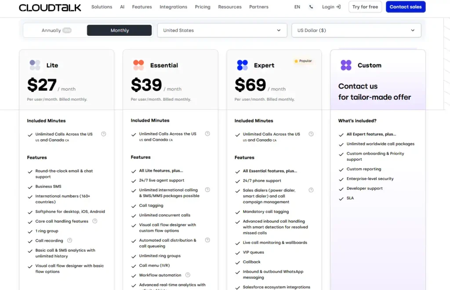Click Lite plan title

(52, 65)
